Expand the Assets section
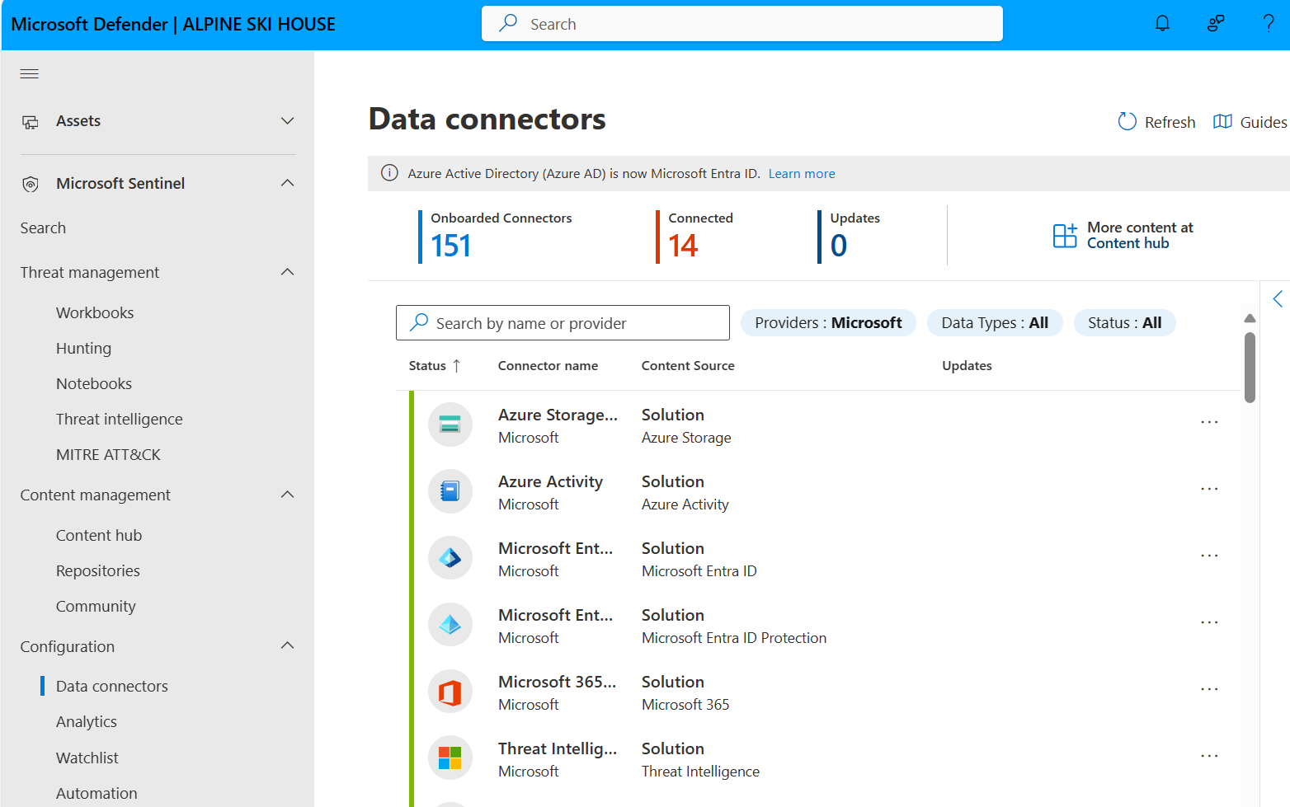 (287, 120)
